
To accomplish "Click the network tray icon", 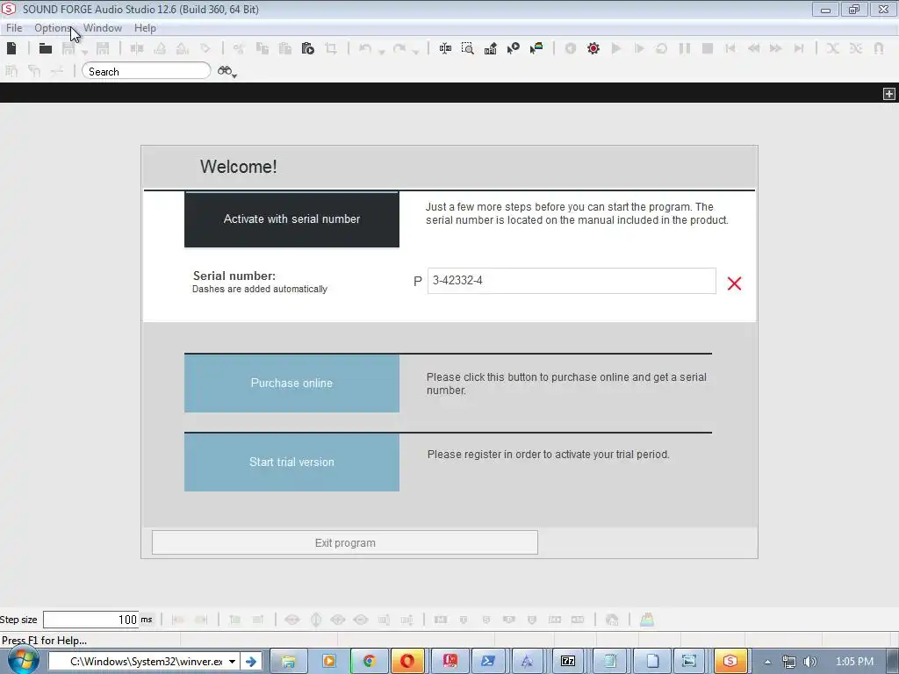I will [789, 662].
